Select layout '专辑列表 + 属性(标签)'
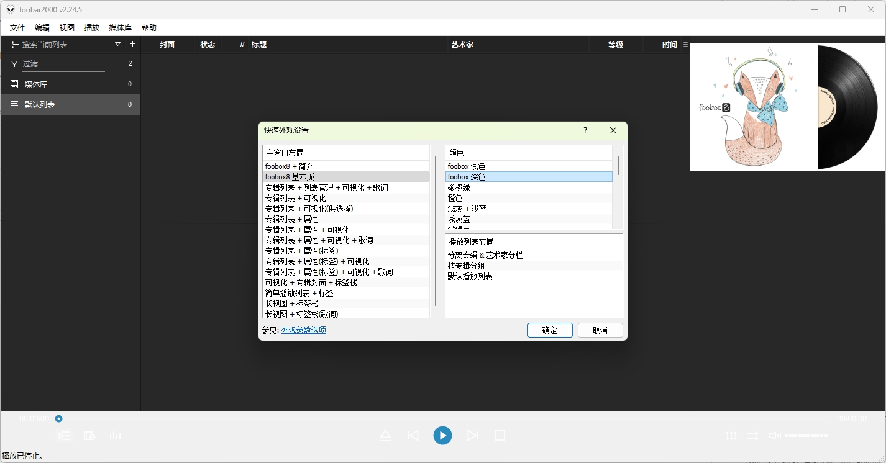Image resolution: width=886 pixels, height=463 pixels. [346, 251]
